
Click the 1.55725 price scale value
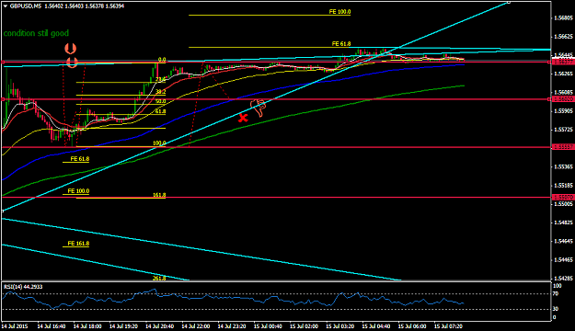coord(564,130)
